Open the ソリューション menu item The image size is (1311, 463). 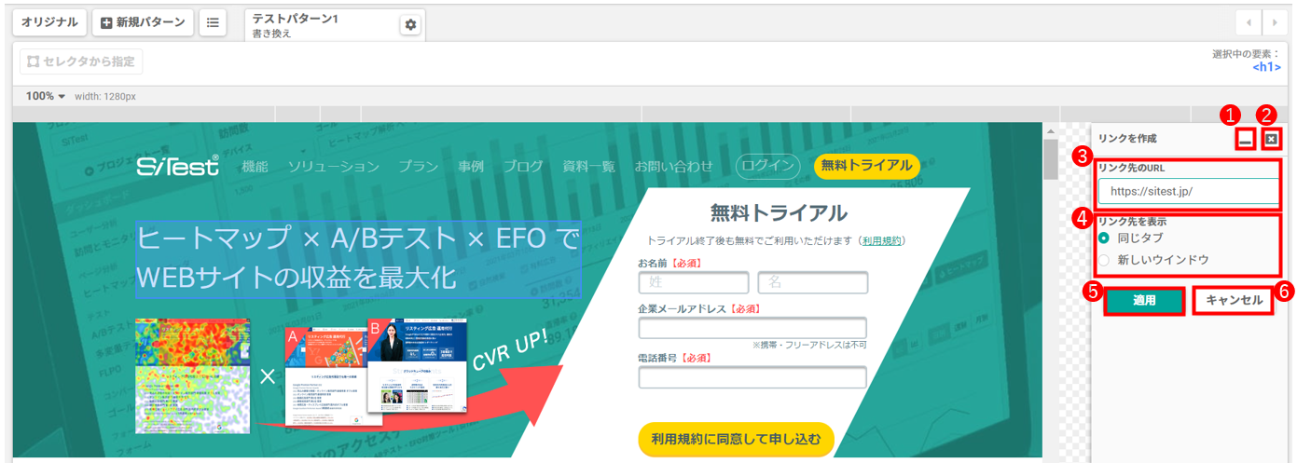click(x=333, y=166)
